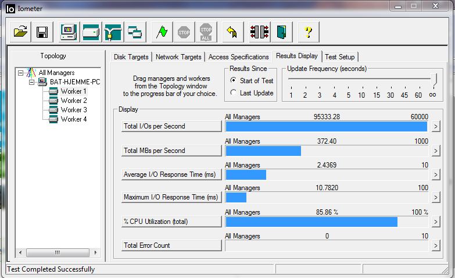Minimize the Iometer window
This screenshot has width=455, height=278.
[398, 6]
